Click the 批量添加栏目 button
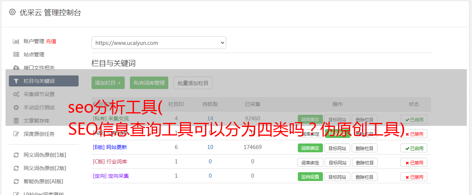Image resolution: width=472 pixels, height=195 pixels. click(x=193, y=83)
